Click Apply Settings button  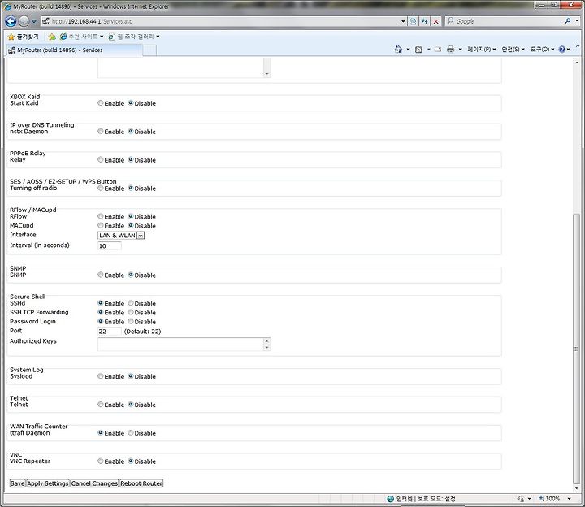coord(48,483)
